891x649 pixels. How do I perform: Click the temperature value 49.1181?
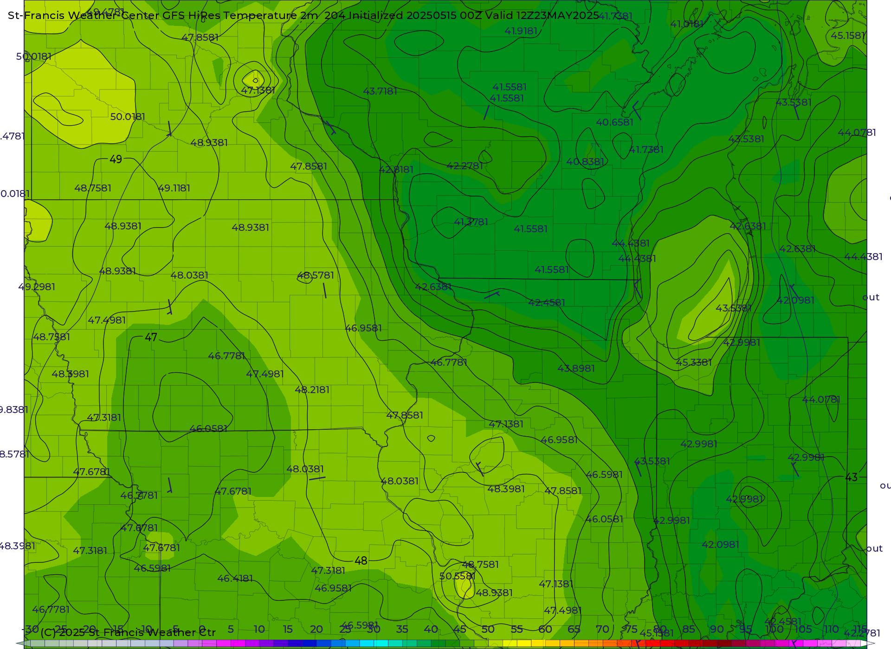174,188
